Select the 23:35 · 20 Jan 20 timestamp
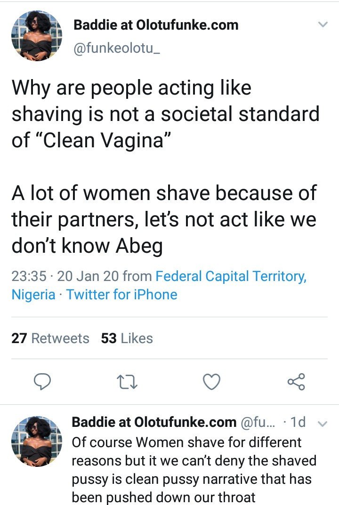The height and width of the screenshot is (505, 339). (65, 276)
